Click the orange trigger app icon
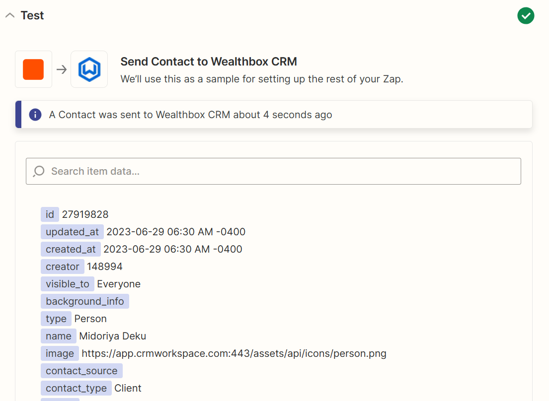 tap(33, 69)
